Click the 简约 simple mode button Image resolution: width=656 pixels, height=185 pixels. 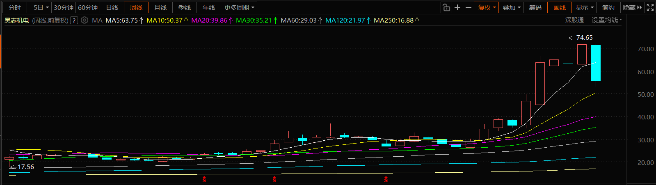click(608, 7)
